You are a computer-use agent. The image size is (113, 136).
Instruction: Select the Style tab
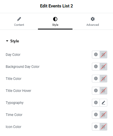click(x=55, y=21)
